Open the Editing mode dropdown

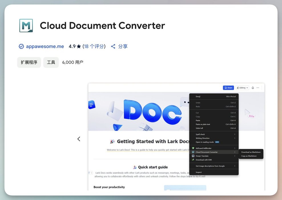pos(242,88)
